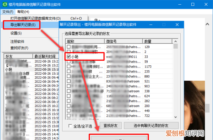
Task: Click the 好友 column header in main window
Action: [18, 56]
